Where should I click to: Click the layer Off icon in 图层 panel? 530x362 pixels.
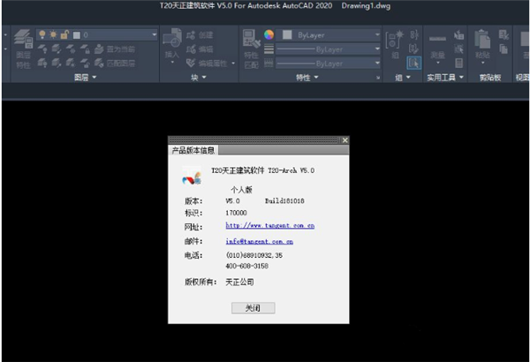pyautogui.click(x=42, y=49)
